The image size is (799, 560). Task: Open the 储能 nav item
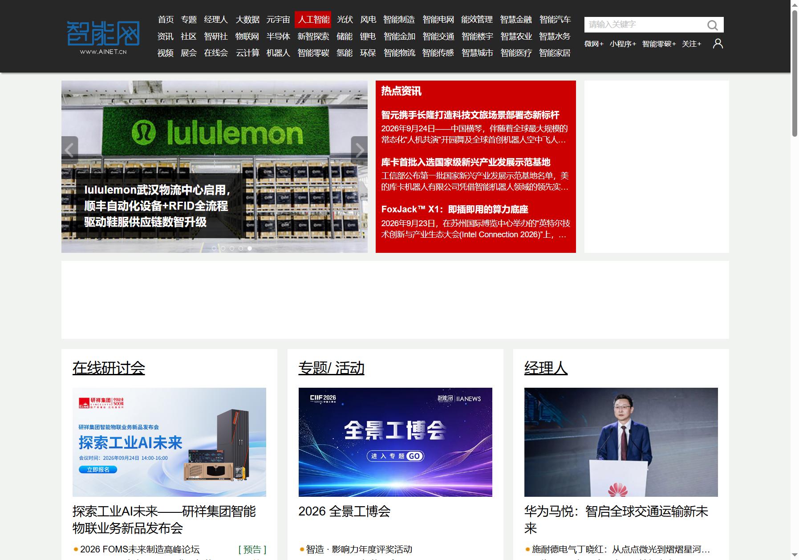[345, 37]
